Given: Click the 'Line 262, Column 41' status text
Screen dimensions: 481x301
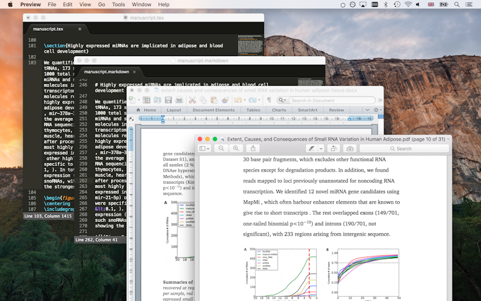Looking at the screenshot, I should click(96, 240).
